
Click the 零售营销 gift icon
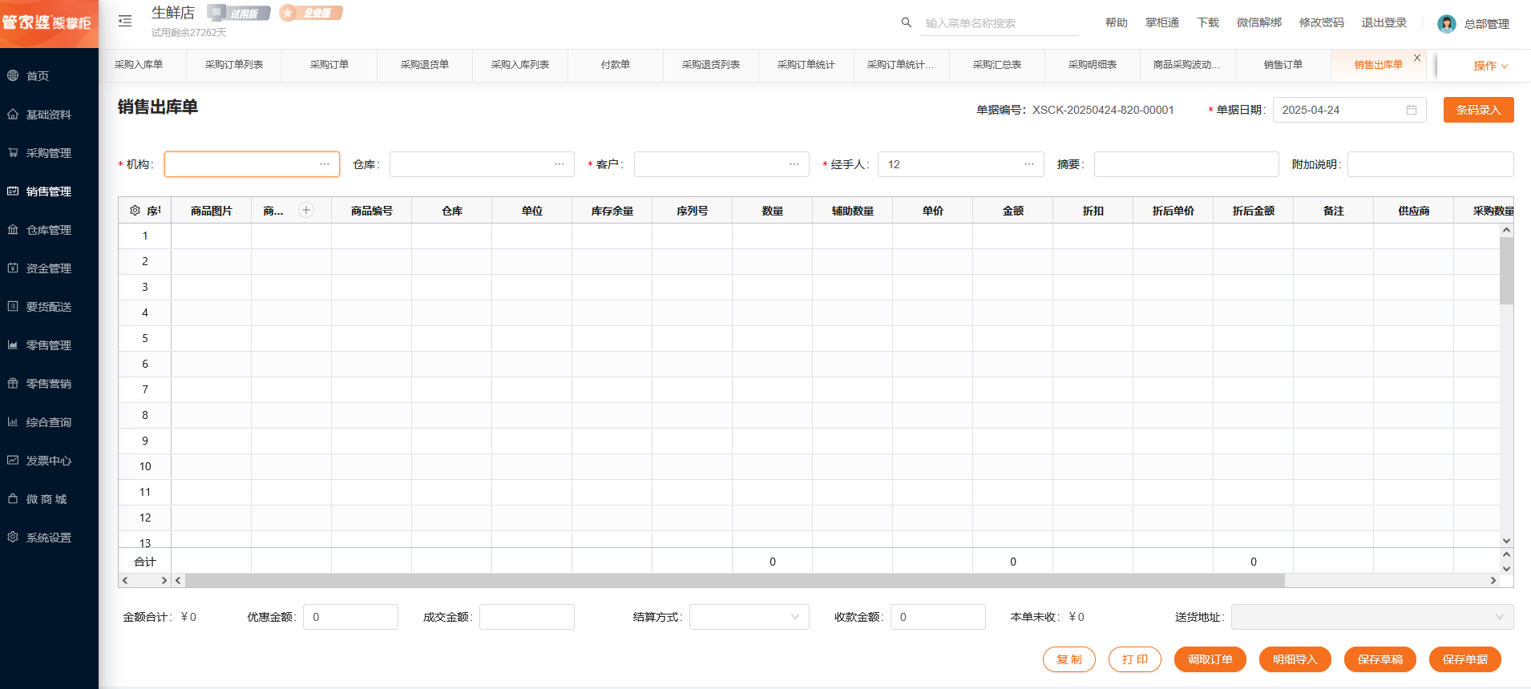tap(13, 383)
